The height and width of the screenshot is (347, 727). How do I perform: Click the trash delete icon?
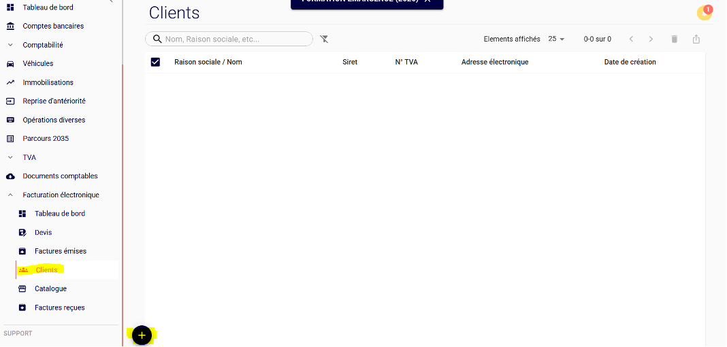pyautogui.click(x=674, y=39)
